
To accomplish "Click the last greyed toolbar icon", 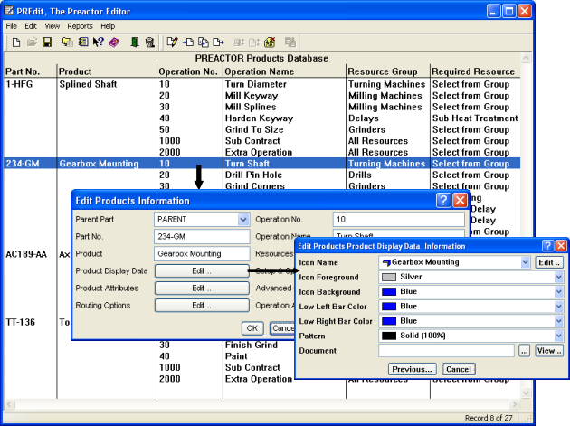I will point(290,43).
